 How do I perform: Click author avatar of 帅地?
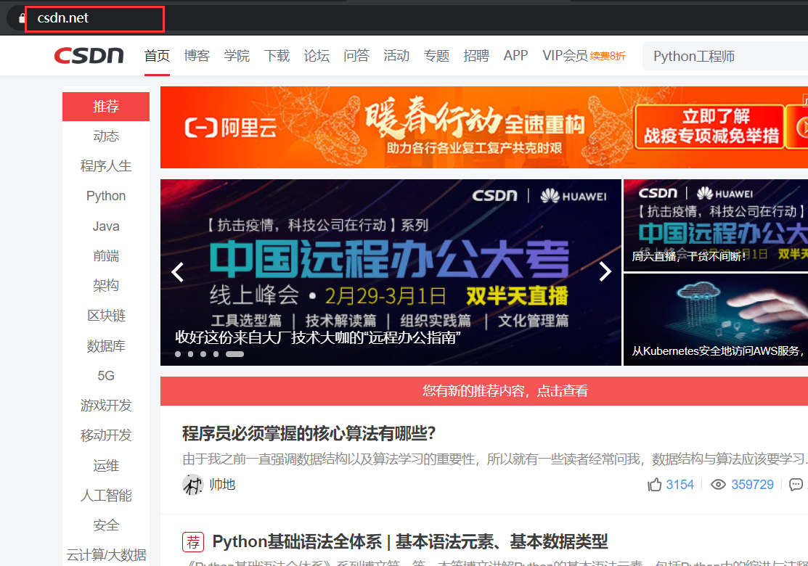pyautogui.click(x=192, y=485)
